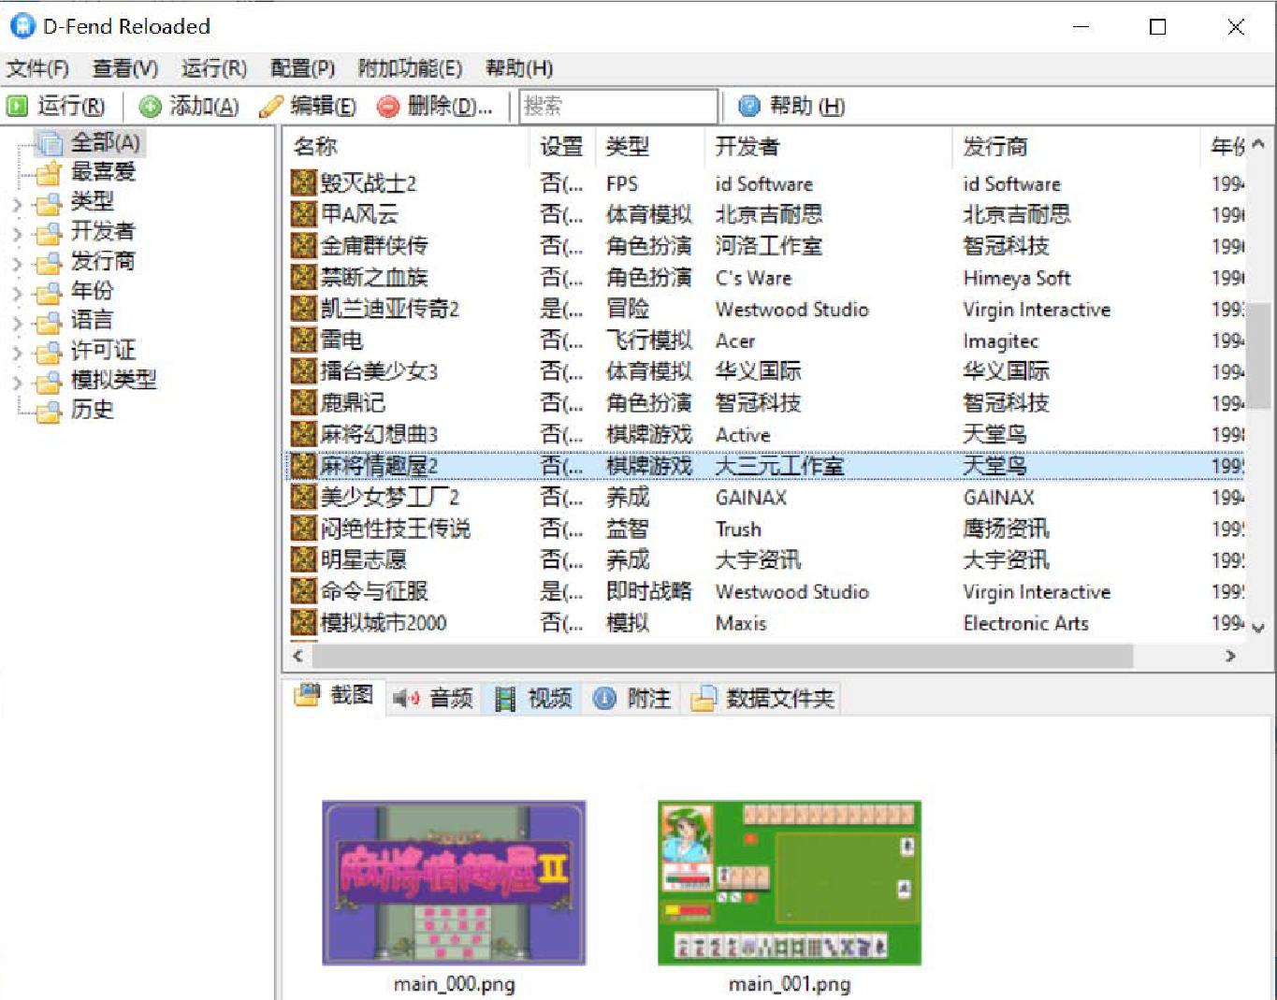Expand the 许可证 tree node
This screenshot has width=1277, height=1000.
17,353
